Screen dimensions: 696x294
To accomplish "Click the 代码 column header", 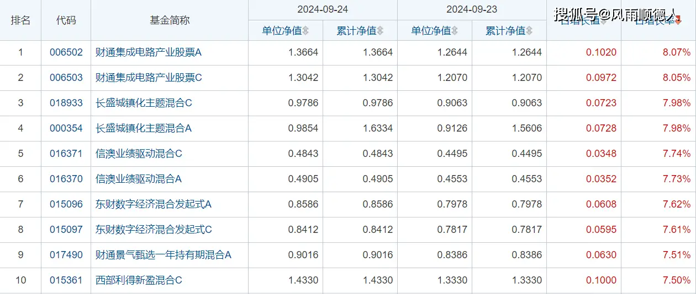I will tap(66, 20).
